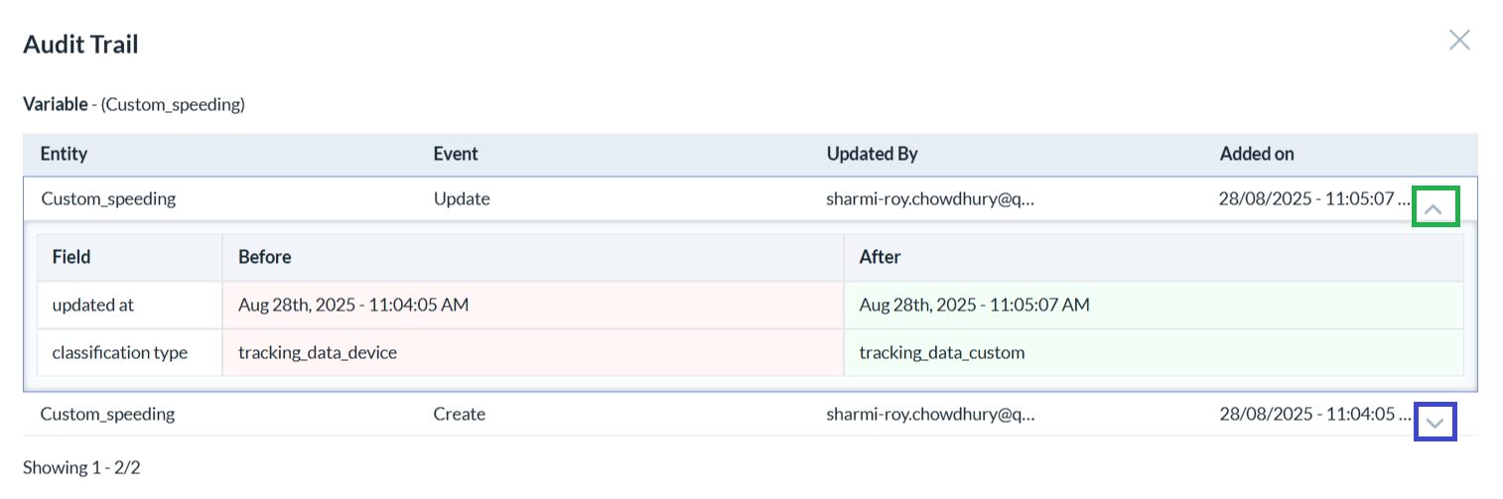Viewport: 1503px width, 499px height.
Task: Select the classification type field cell
Action: (120, 352)
